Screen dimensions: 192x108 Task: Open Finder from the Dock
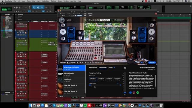(31, 105)
